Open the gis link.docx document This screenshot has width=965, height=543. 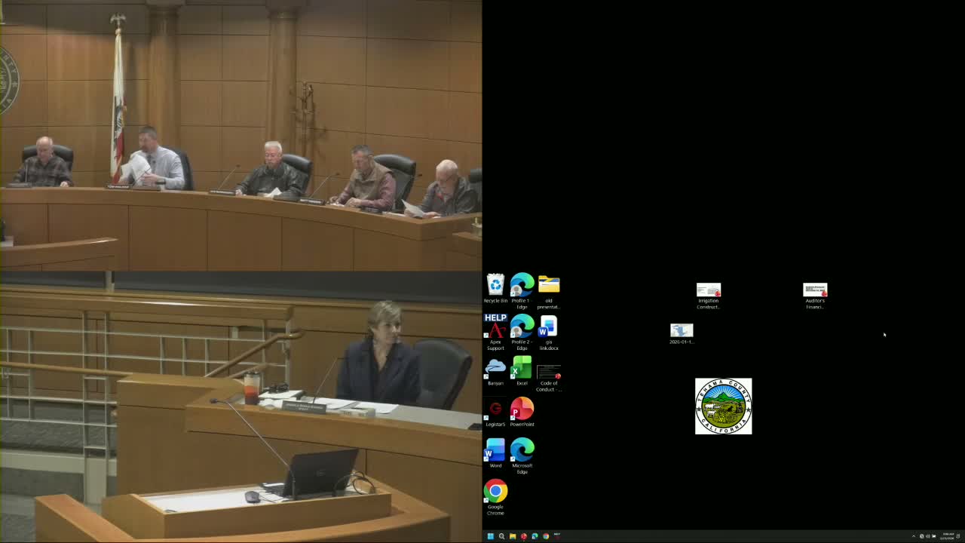[548, 328]
